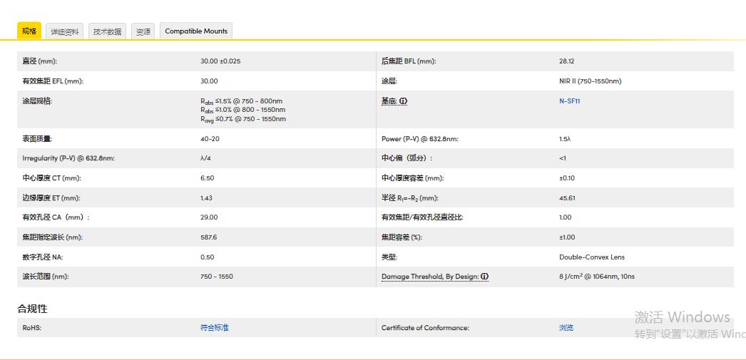Click the Damage Threshold, By Design label
This screenshot has height=360, width=746.
point(430,277)
